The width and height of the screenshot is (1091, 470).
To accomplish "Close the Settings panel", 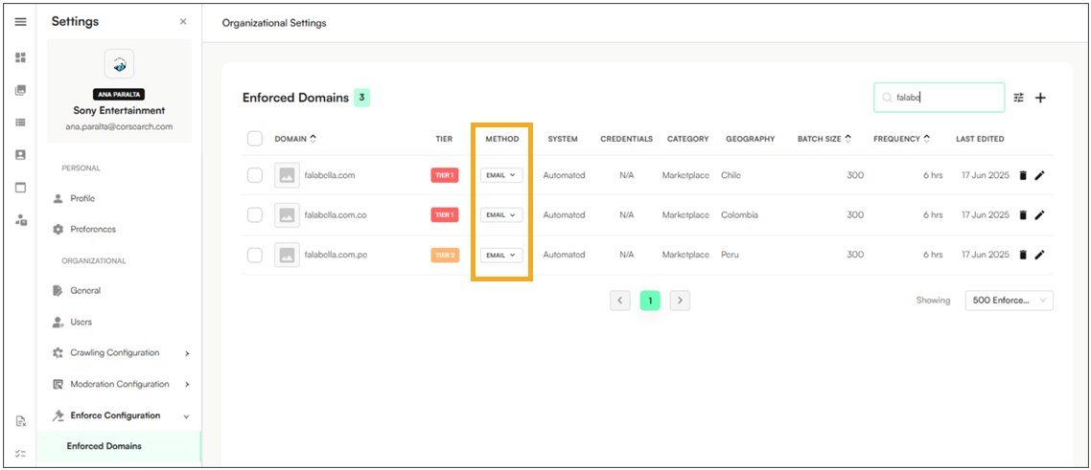I will [183, 21].
